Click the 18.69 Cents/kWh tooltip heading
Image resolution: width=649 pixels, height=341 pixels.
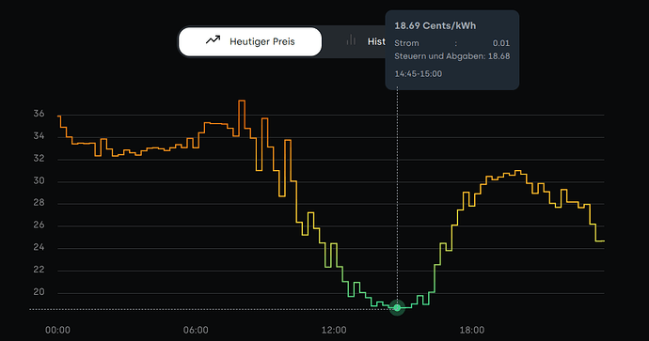pyautogui.click(x=435, y=25)
